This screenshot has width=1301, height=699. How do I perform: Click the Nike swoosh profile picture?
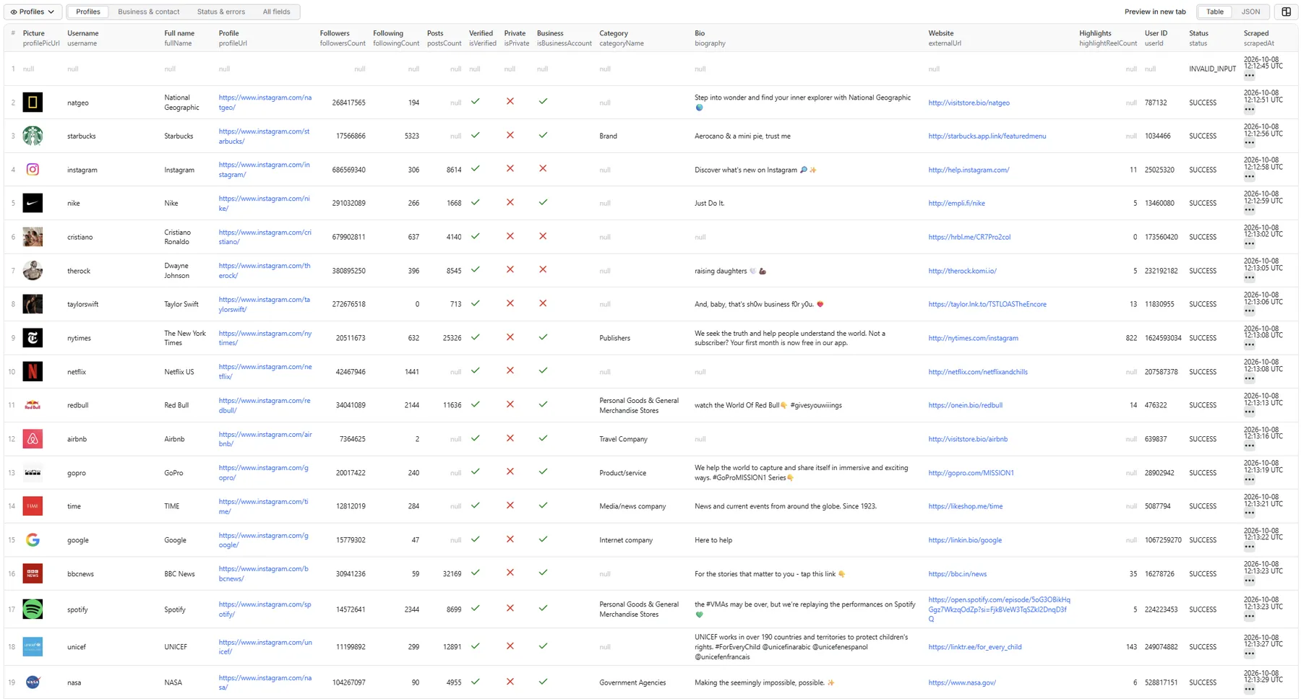coord(33,203)
